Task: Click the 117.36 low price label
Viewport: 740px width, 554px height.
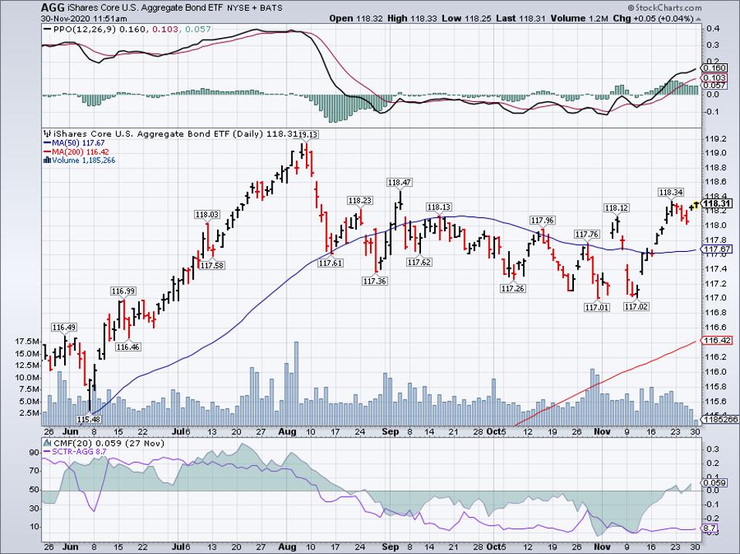Action: [375, 281]
